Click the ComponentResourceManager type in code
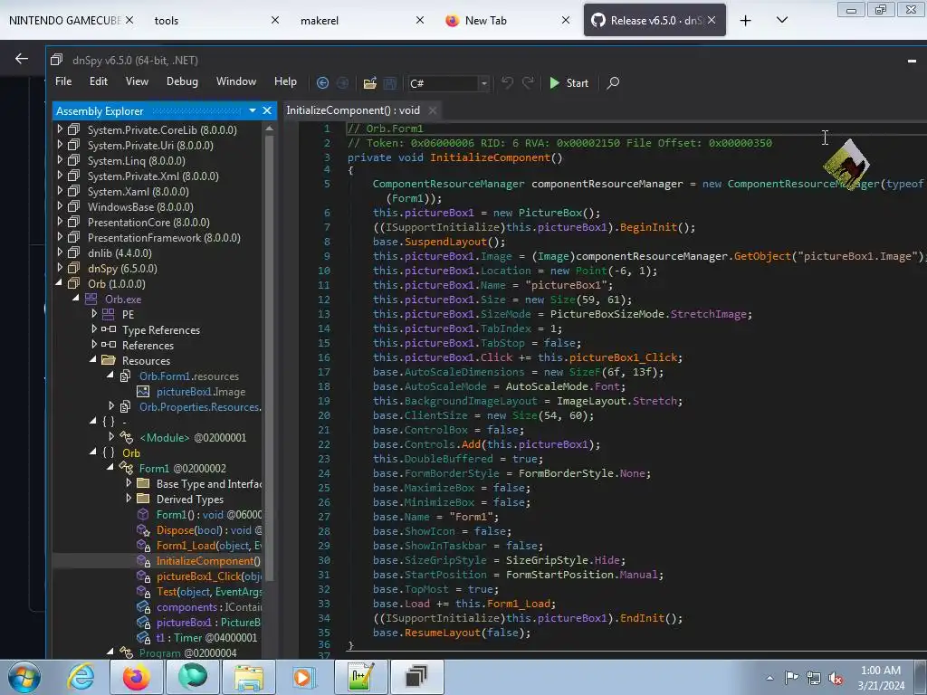Screen dimensions: 927x695 click(x=447, y=184)
